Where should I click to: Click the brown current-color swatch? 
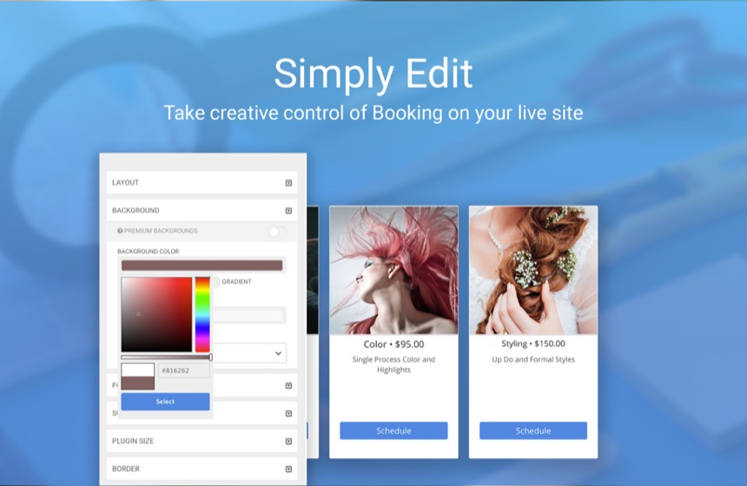click(138, 384)
